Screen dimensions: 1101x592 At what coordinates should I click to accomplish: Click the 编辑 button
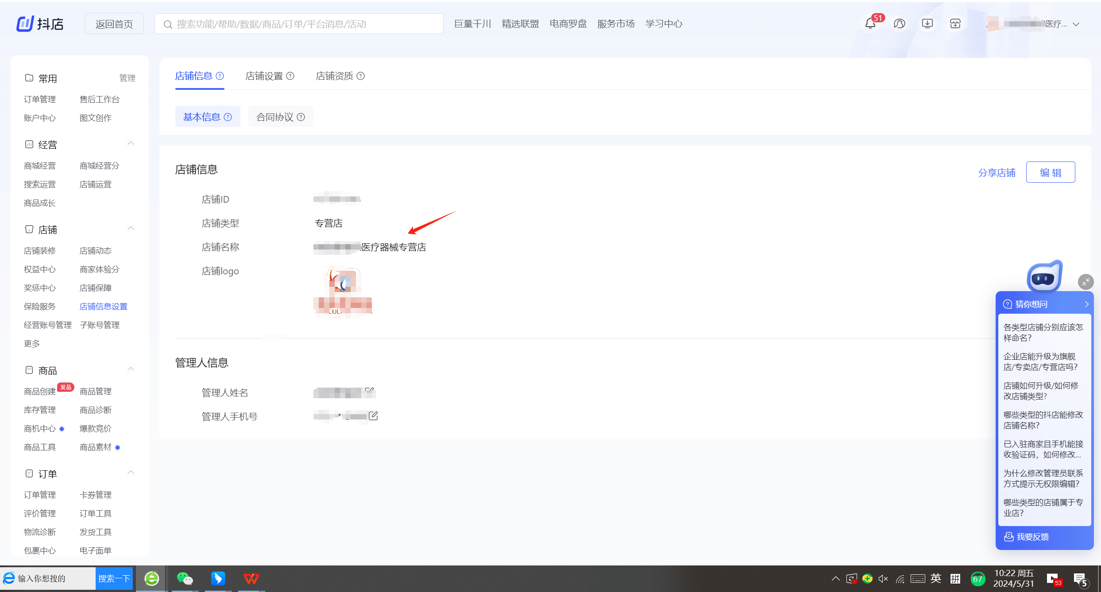pyautogui.click(x=1051, y=173)
